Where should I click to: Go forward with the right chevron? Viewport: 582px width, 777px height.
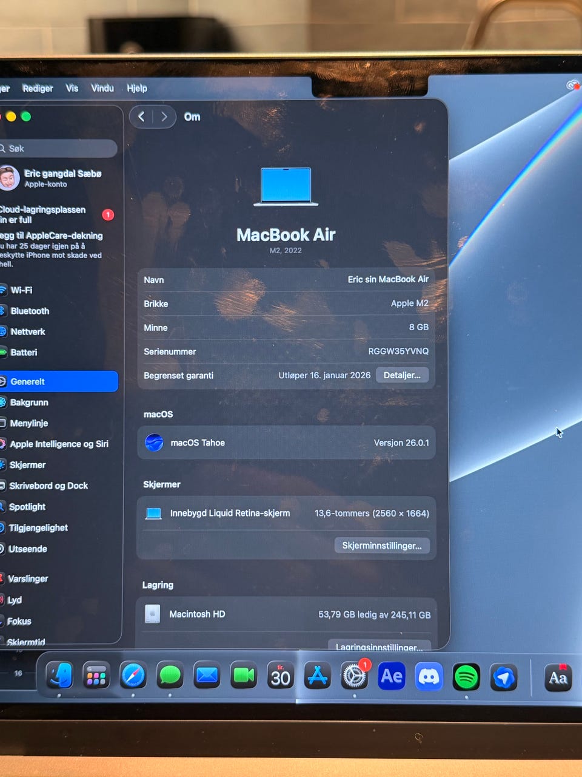[x=164, y=117]
